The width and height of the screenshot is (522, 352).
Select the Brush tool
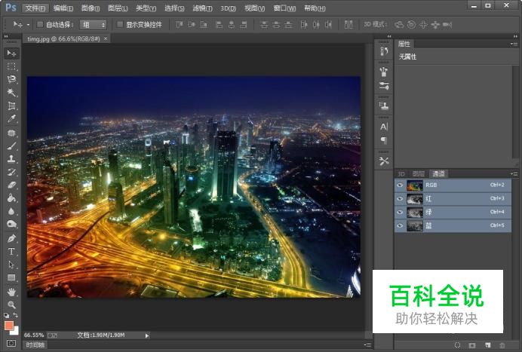(x=11, y=145)
